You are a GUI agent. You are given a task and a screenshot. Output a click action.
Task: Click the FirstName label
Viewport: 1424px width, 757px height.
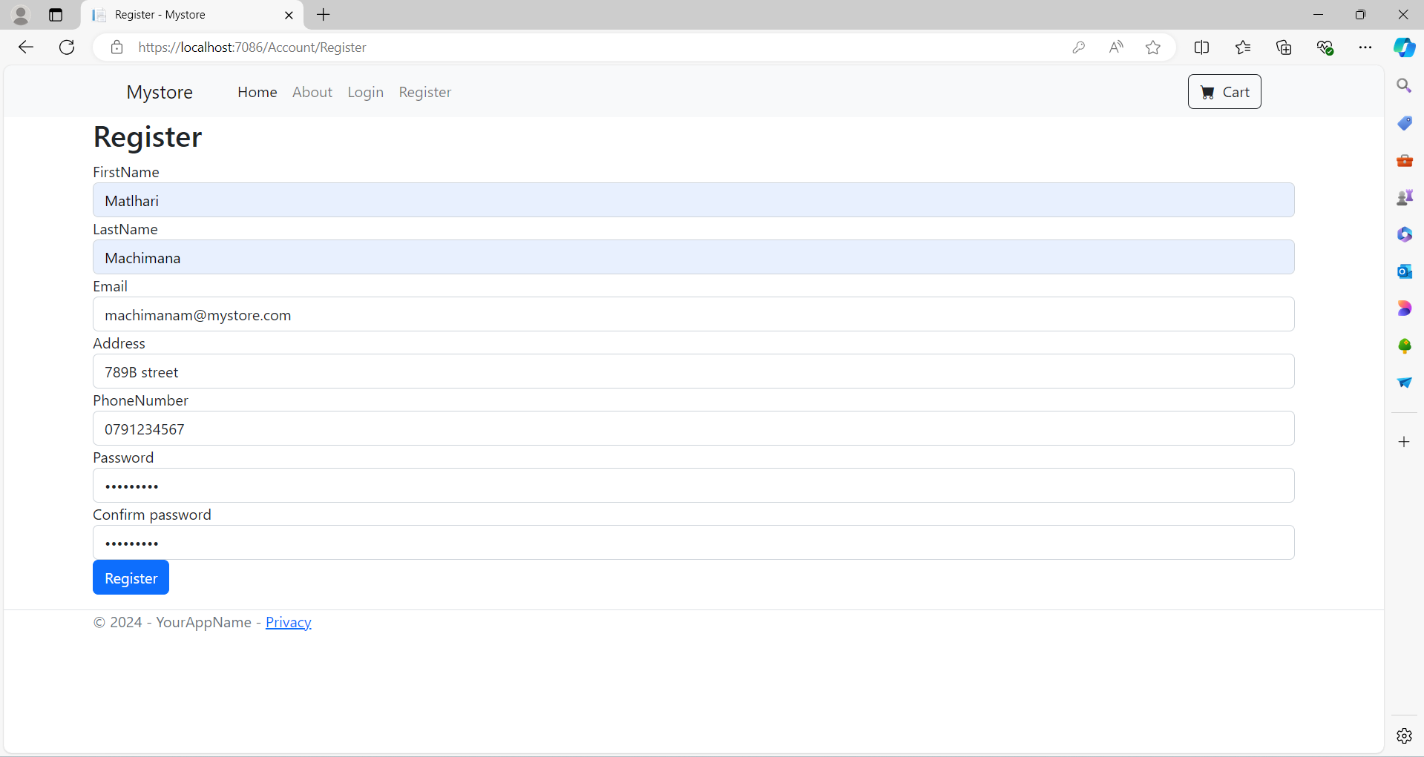pos(126,172)
